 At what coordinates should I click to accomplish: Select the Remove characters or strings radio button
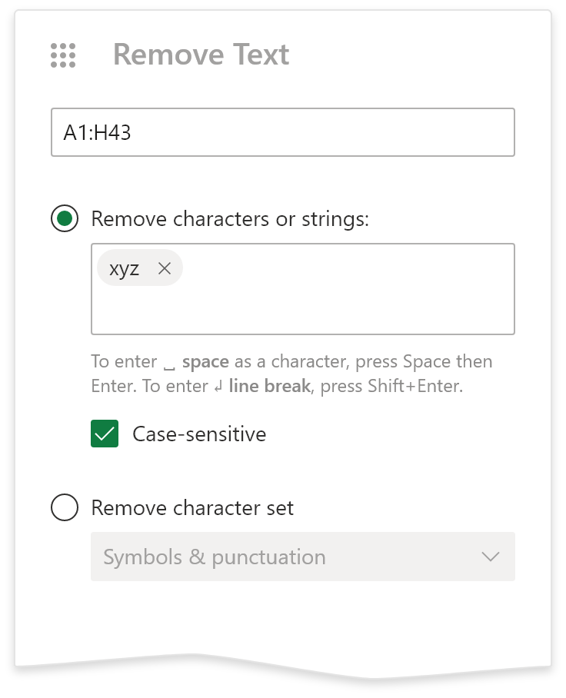point(65,219)
